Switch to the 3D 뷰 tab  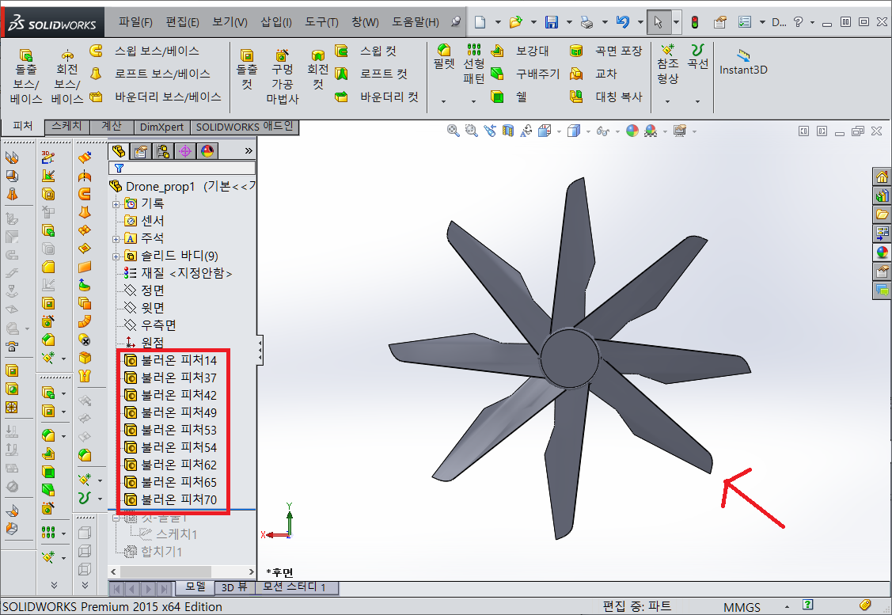[234, 587]
